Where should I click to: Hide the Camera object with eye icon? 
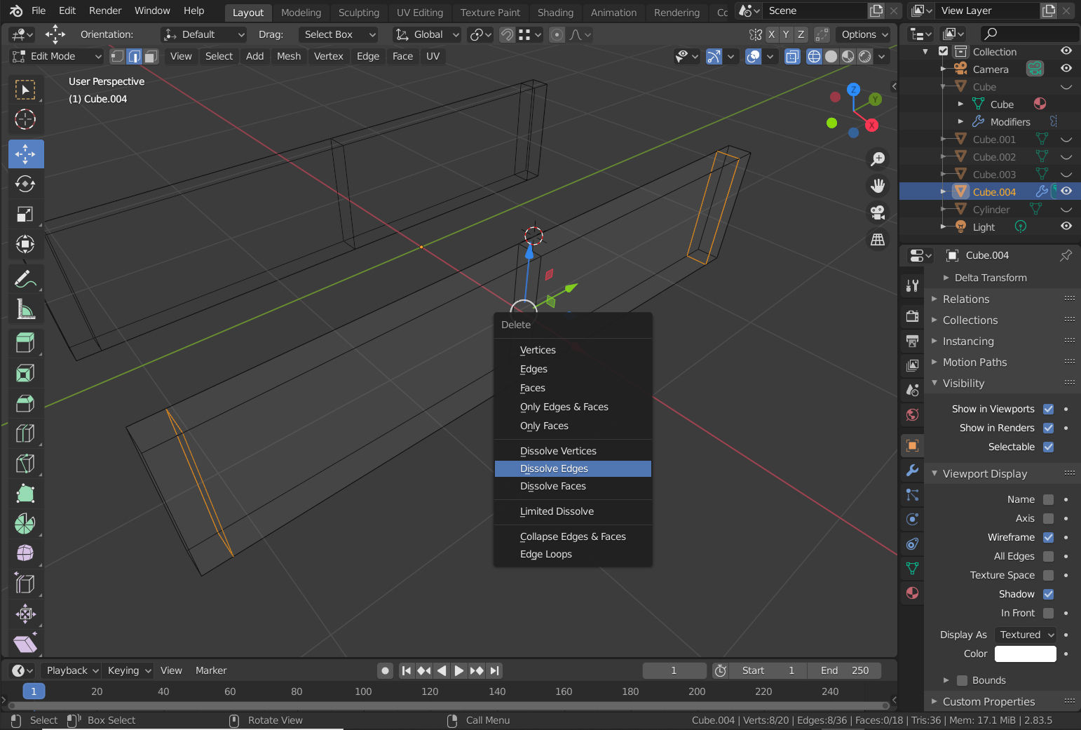(x=1066, y=69)
